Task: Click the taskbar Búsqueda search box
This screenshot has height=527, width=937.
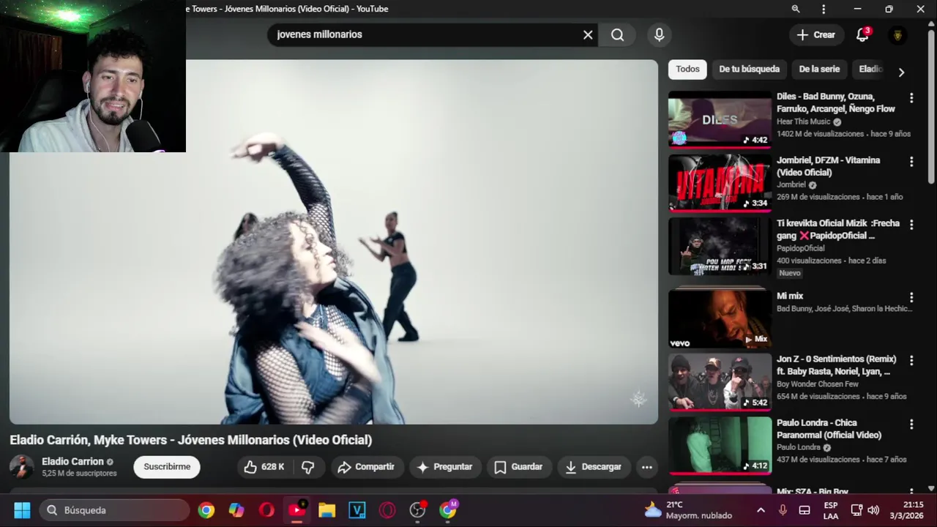Action: pos(114,510)
